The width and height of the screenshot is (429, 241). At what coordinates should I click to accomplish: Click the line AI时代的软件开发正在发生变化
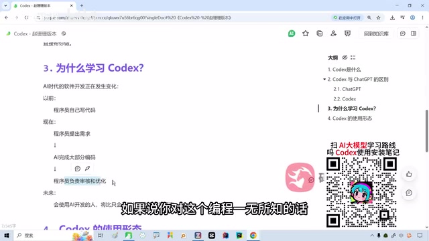pyautogui.click(x=80, y=86)
